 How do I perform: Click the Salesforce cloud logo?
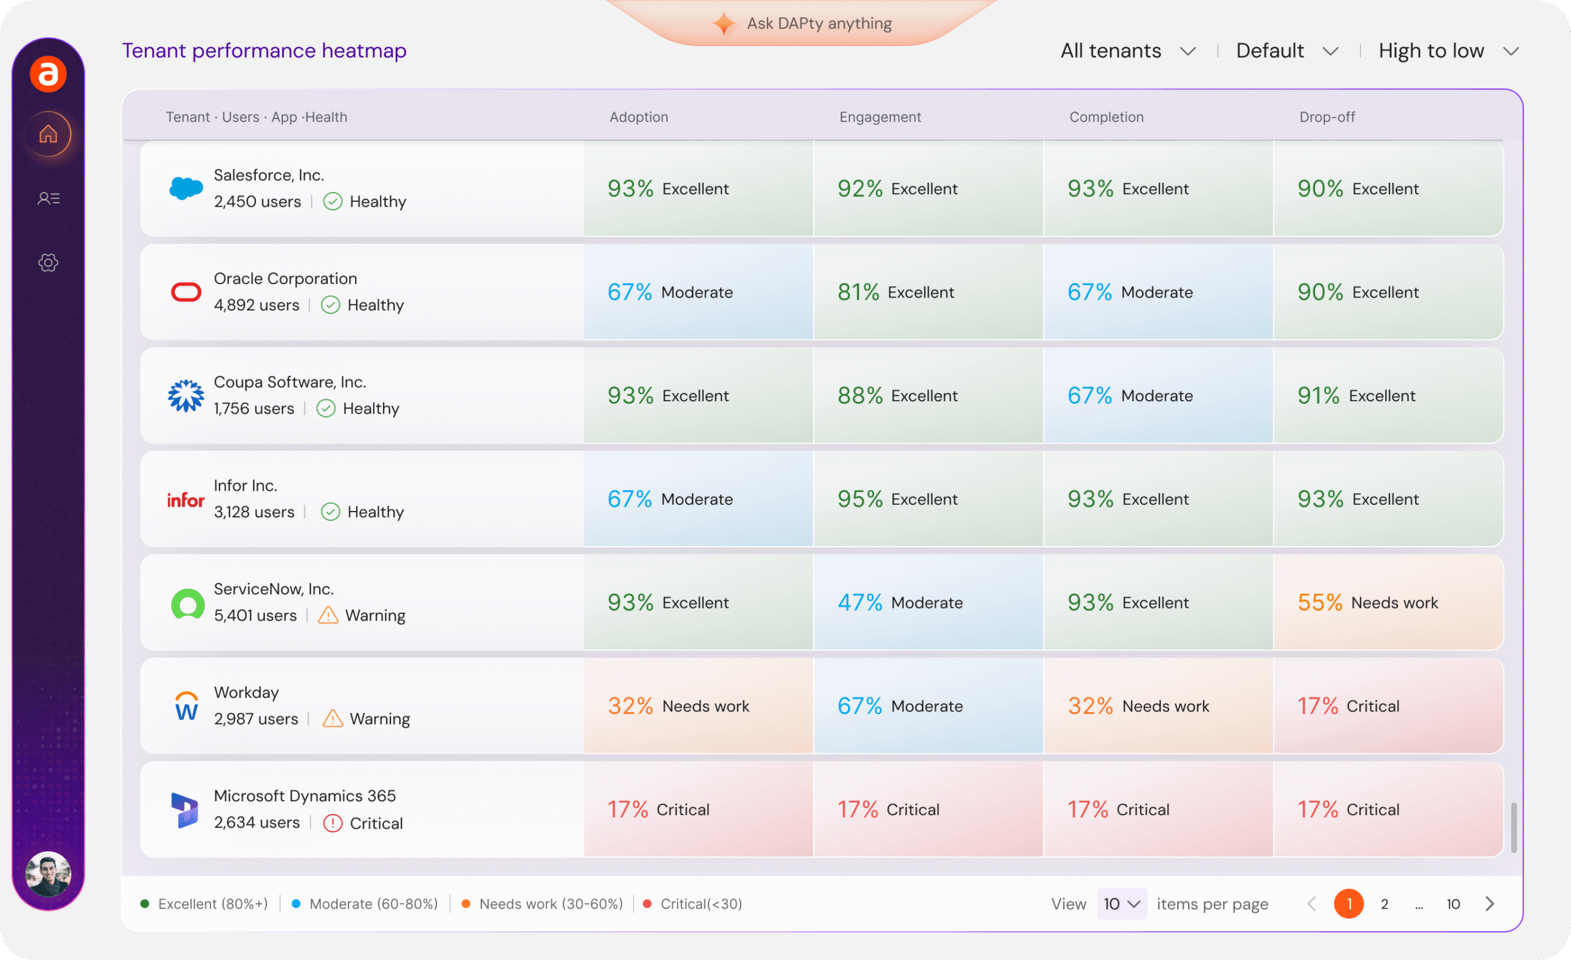point(185,188)
